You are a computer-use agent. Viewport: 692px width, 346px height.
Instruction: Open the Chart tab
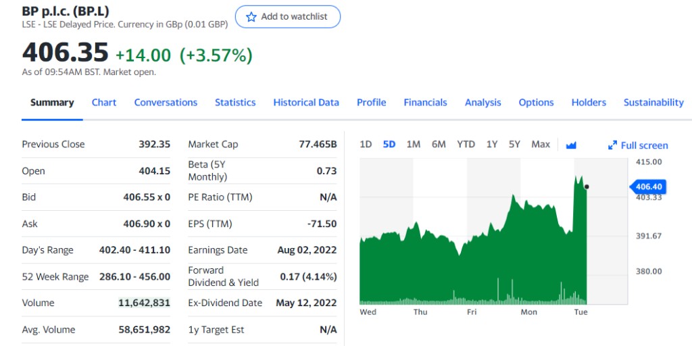click(x=104, y=103)
